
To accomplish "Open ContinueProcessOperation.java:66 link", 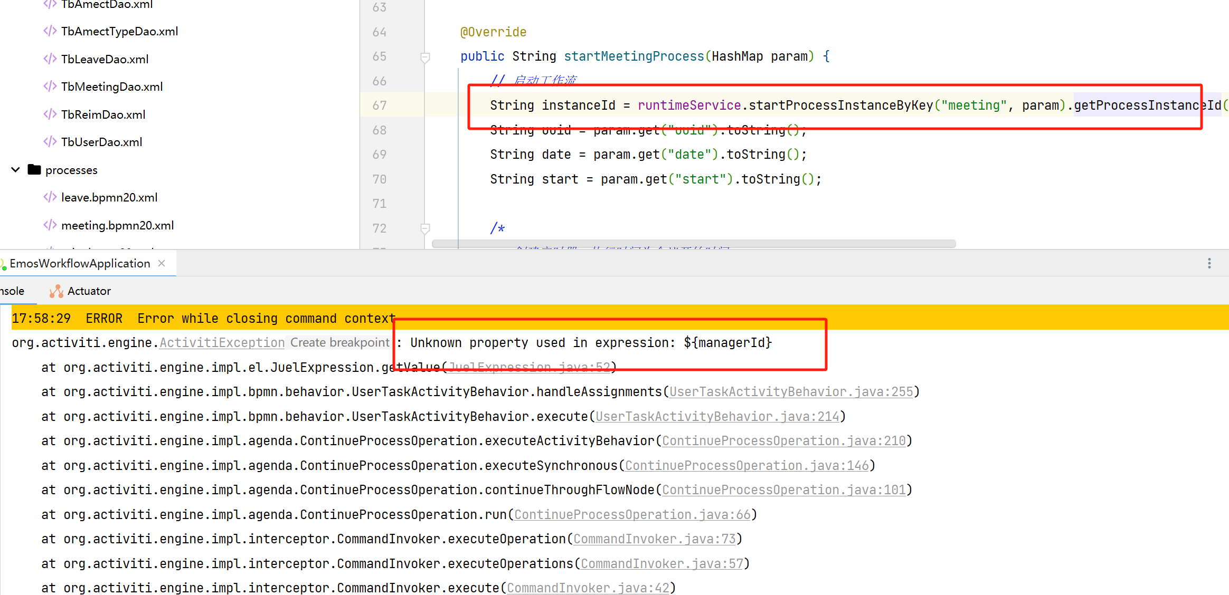I will pos(632,515).
